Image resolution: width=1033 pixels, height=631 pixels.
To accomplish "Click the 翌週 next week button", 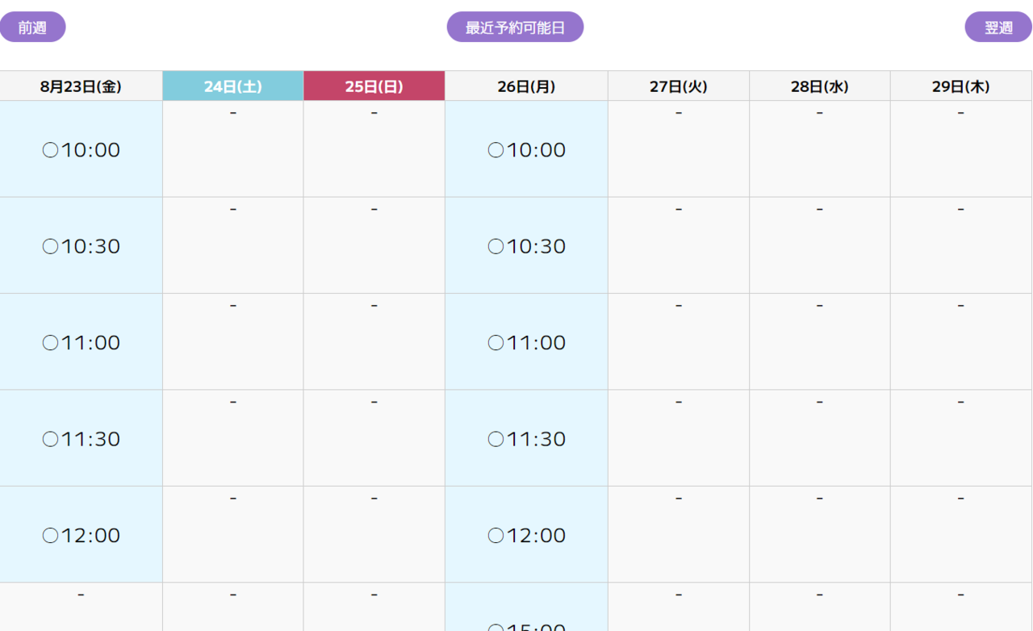I will coord(998,27).
